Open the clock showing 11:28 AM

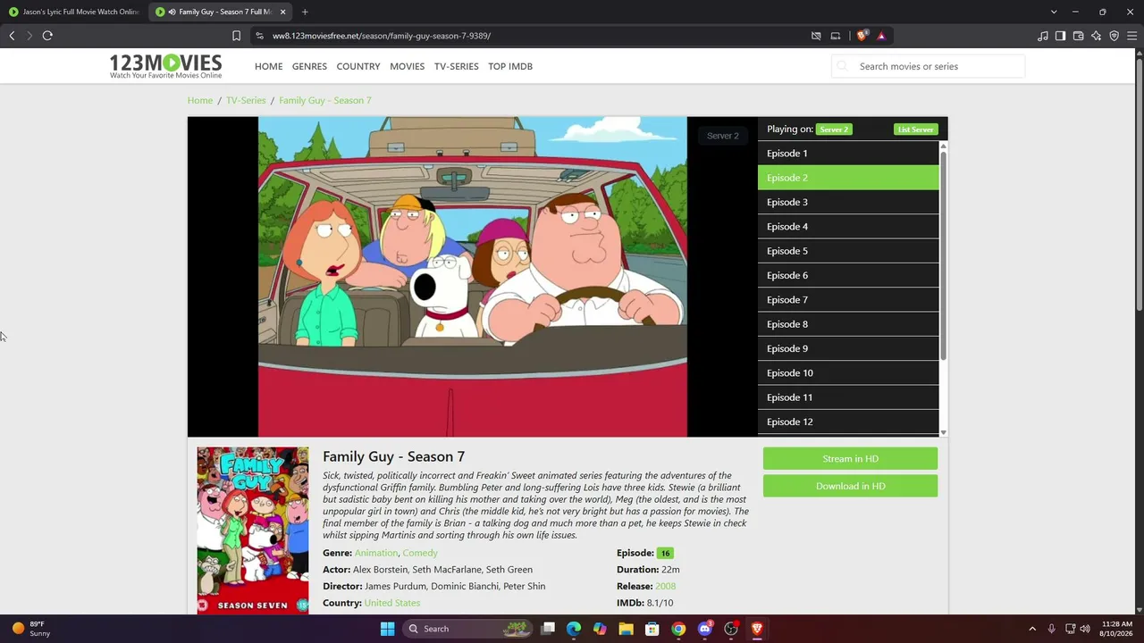click(x=1116, y=629)
